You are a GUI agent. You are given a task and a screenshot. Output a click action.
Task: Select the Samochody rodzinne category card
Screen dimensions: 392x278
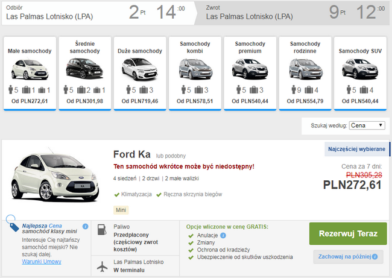(x=305, y=74)
